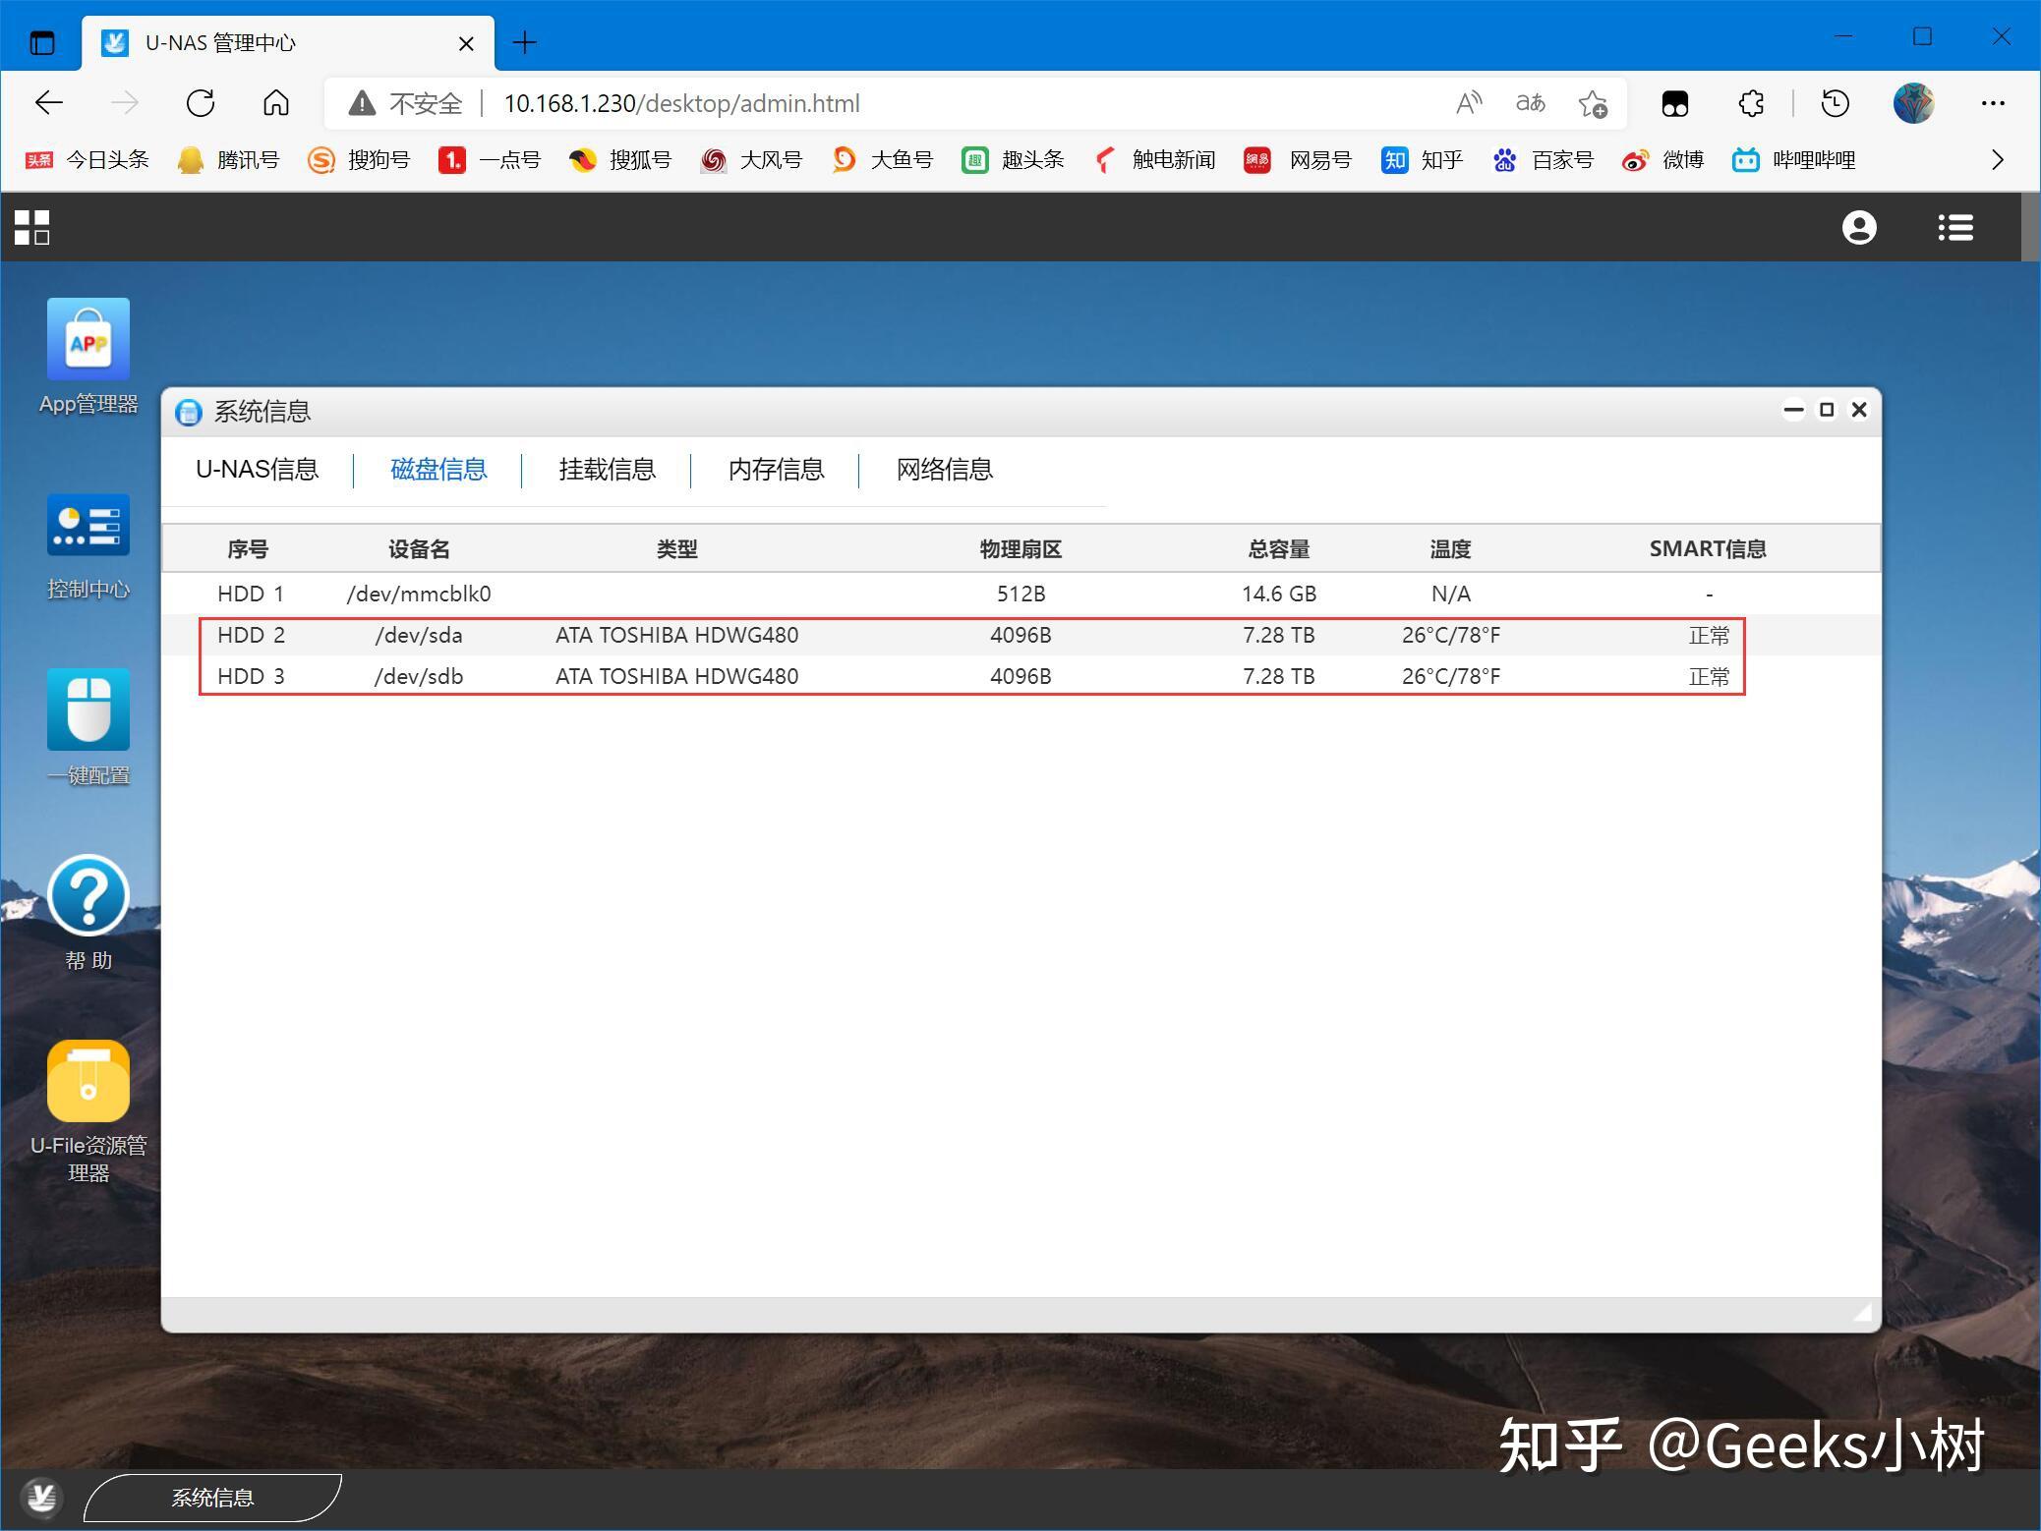
Task: View 正常 SMART status for HDD 2
Action: pyautogui.click(x=1708, y=636)
